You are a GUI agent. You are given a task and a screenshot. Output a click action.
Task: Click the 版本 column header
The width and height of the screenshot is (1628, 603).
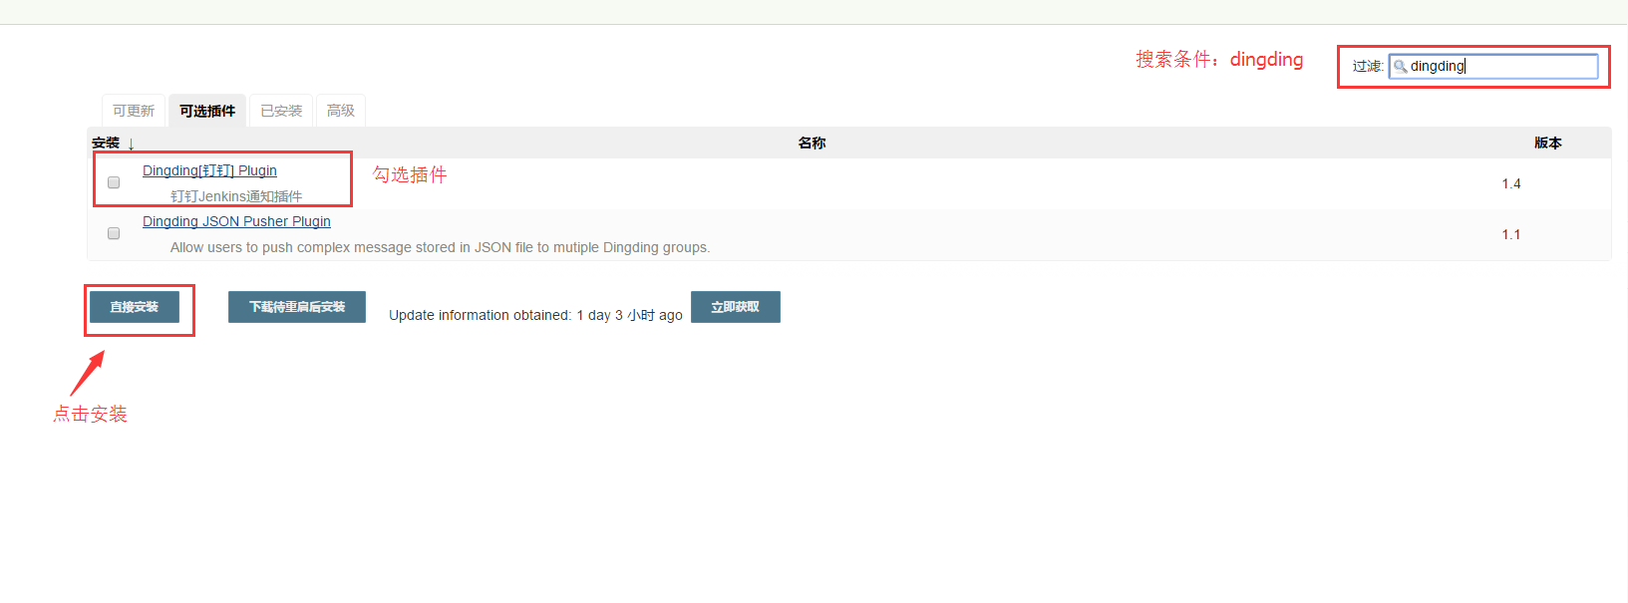(1547, 143)
